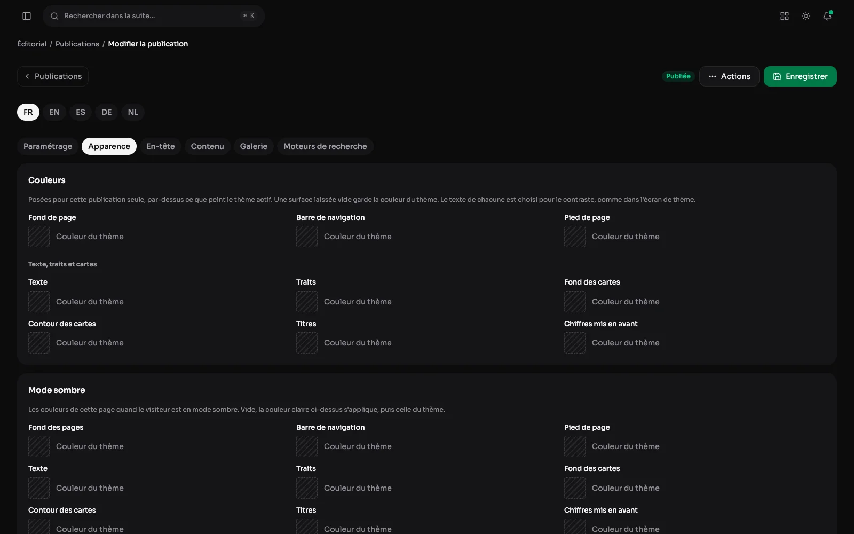Open the Actions menu
This screenshot has width=854, height=534.
(729, 76)
